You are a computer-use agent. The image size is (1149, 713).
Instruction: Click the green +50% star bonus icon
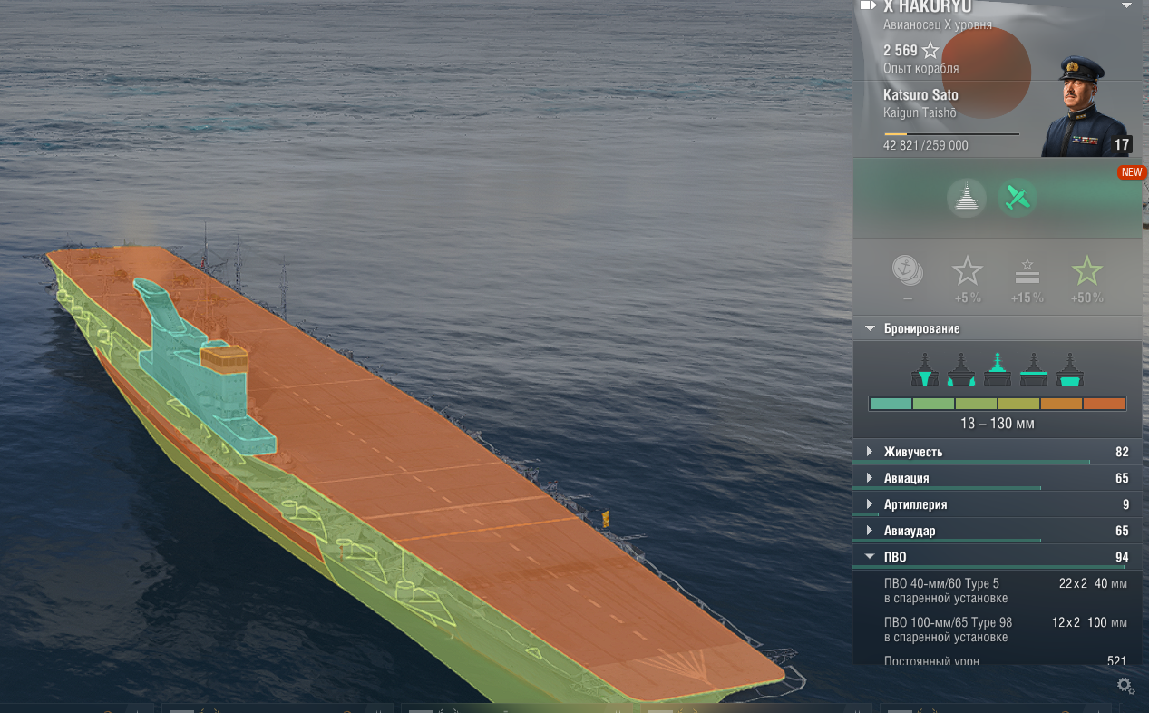pos(1086,270)
